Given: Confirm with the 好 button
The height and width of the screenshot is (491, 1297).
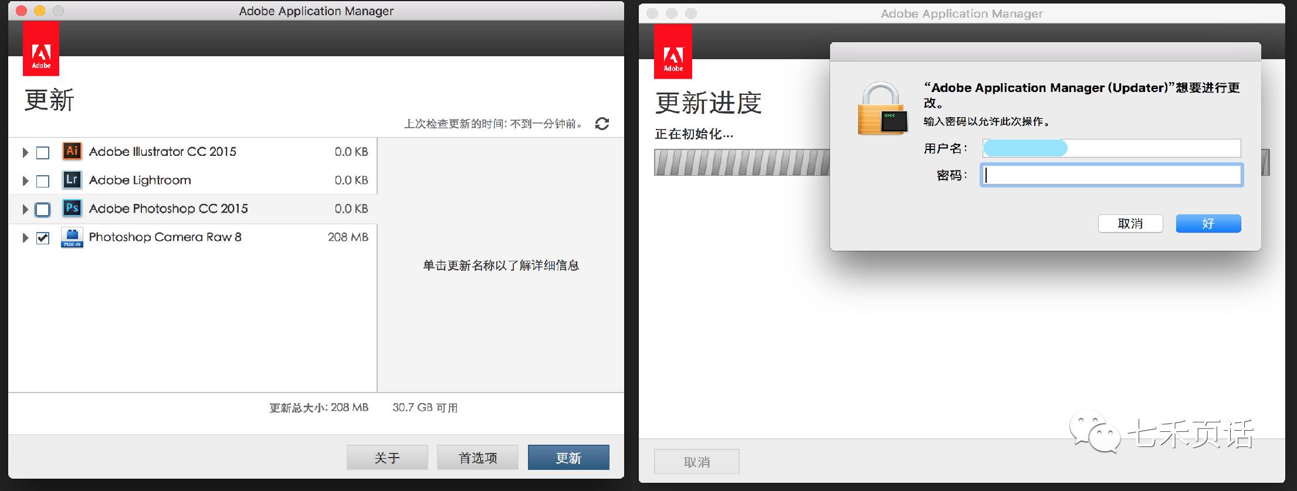Looking at the screenshot, I should (1208, 223).
